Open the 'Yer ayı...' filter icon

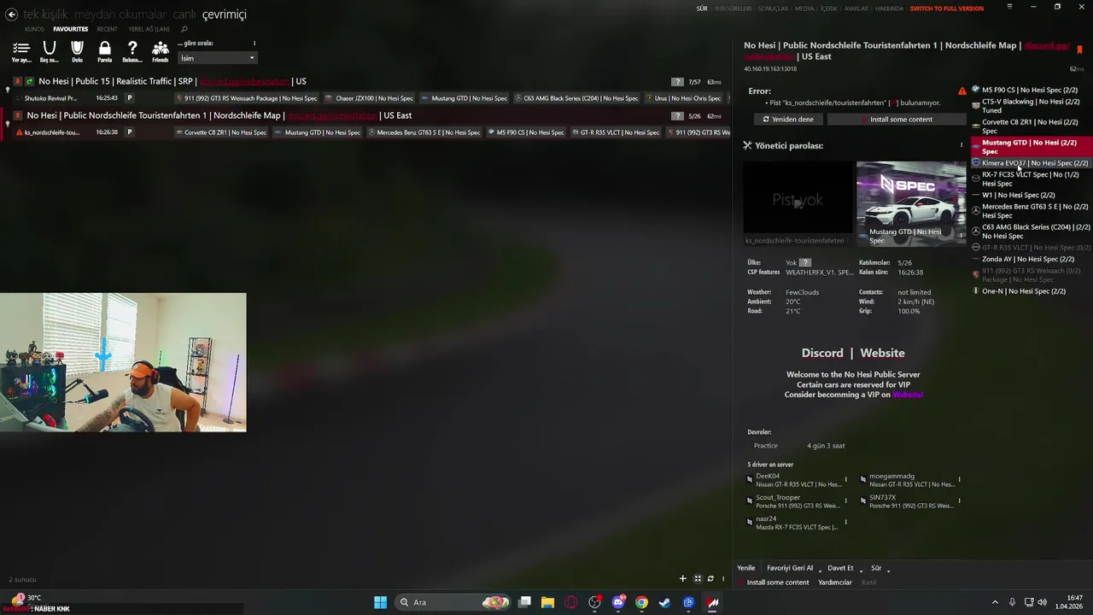coord(21,51)
